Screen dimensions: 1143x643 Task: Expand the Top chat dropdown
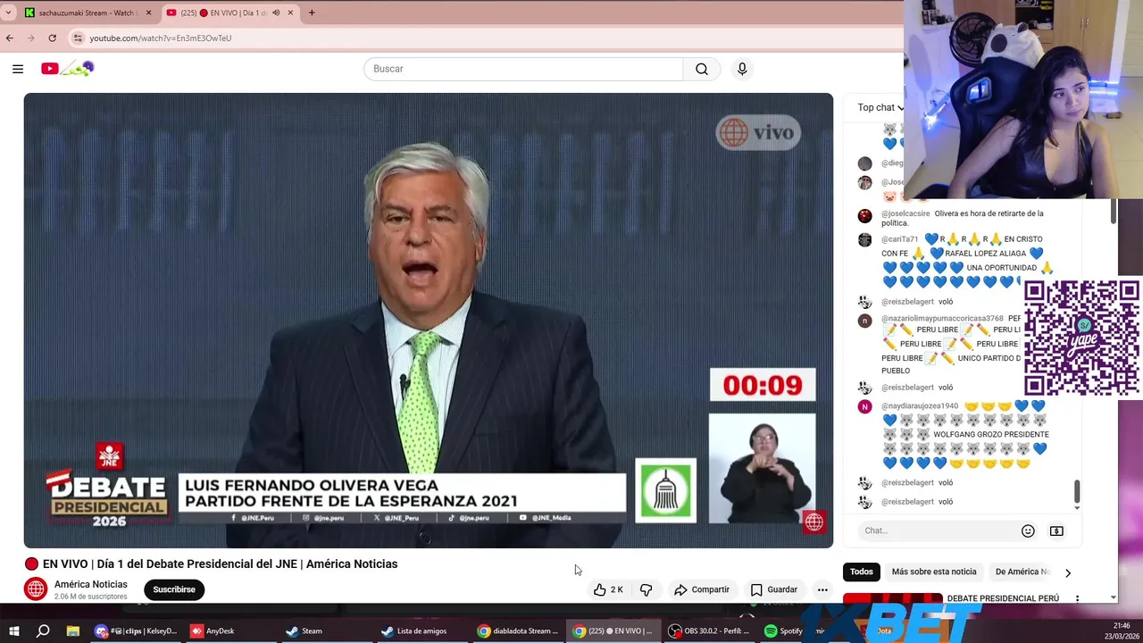881,107
